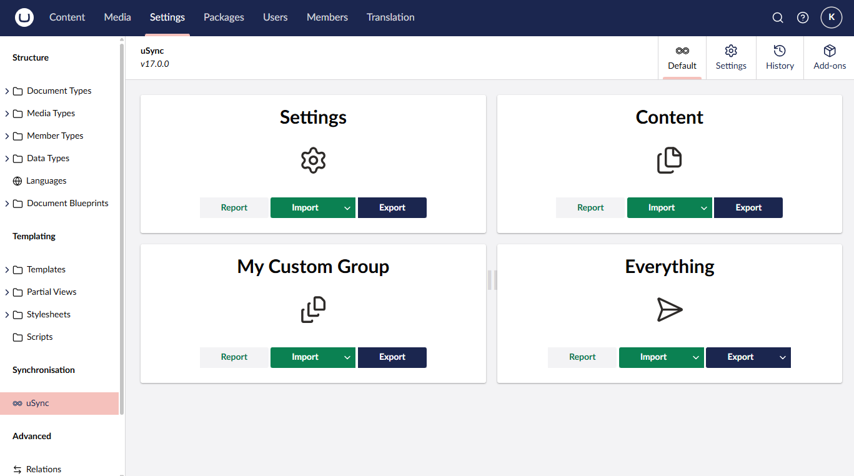
Task: Switch to the uSync History tab
Action: point(780,58)
